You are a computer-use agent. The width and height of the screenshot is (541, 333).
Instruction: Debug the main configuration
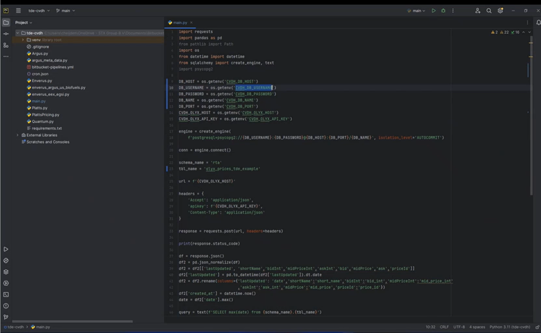pos(443,11)
